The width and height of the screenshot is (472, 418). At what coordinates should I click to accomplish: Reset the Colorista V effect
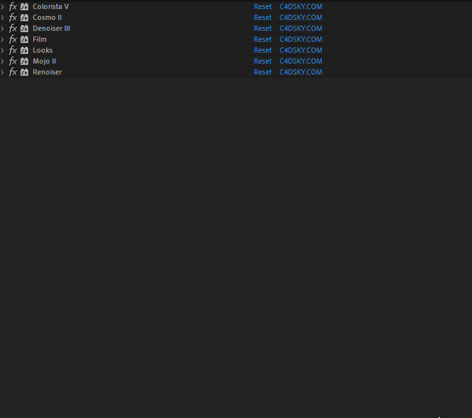pos(262,6)
